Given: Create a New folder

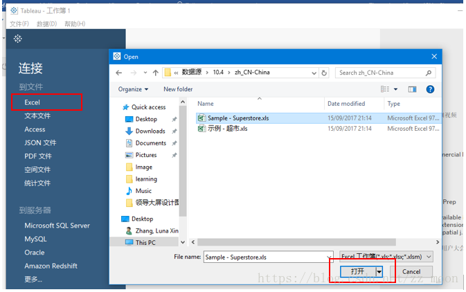Looking at the screenshot, I should pyautogui.click(x=178, y=89).
